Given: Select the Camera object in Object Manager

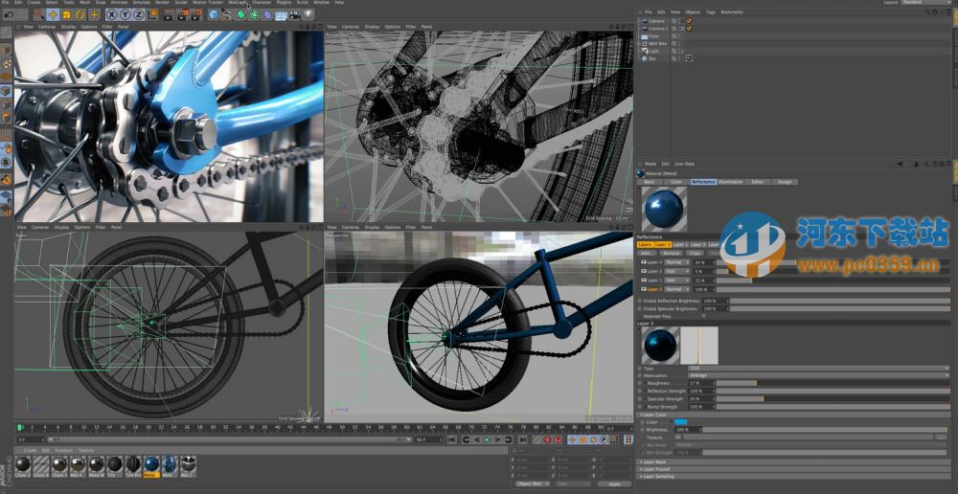Looking at the screenshot, I should (655, 21).
